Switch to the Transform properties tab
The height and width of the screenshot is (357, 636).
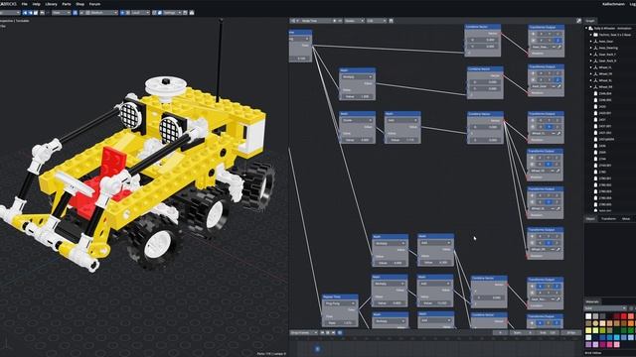pos(608,218)
